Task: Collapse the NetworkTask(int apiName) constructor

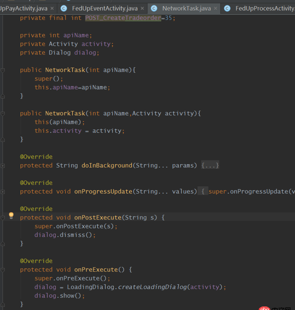Action: tap(3, 70)
